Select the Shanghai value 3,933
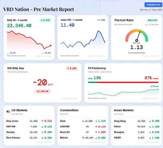This screenshot has width=163, height=148. [x=141, y=132]
